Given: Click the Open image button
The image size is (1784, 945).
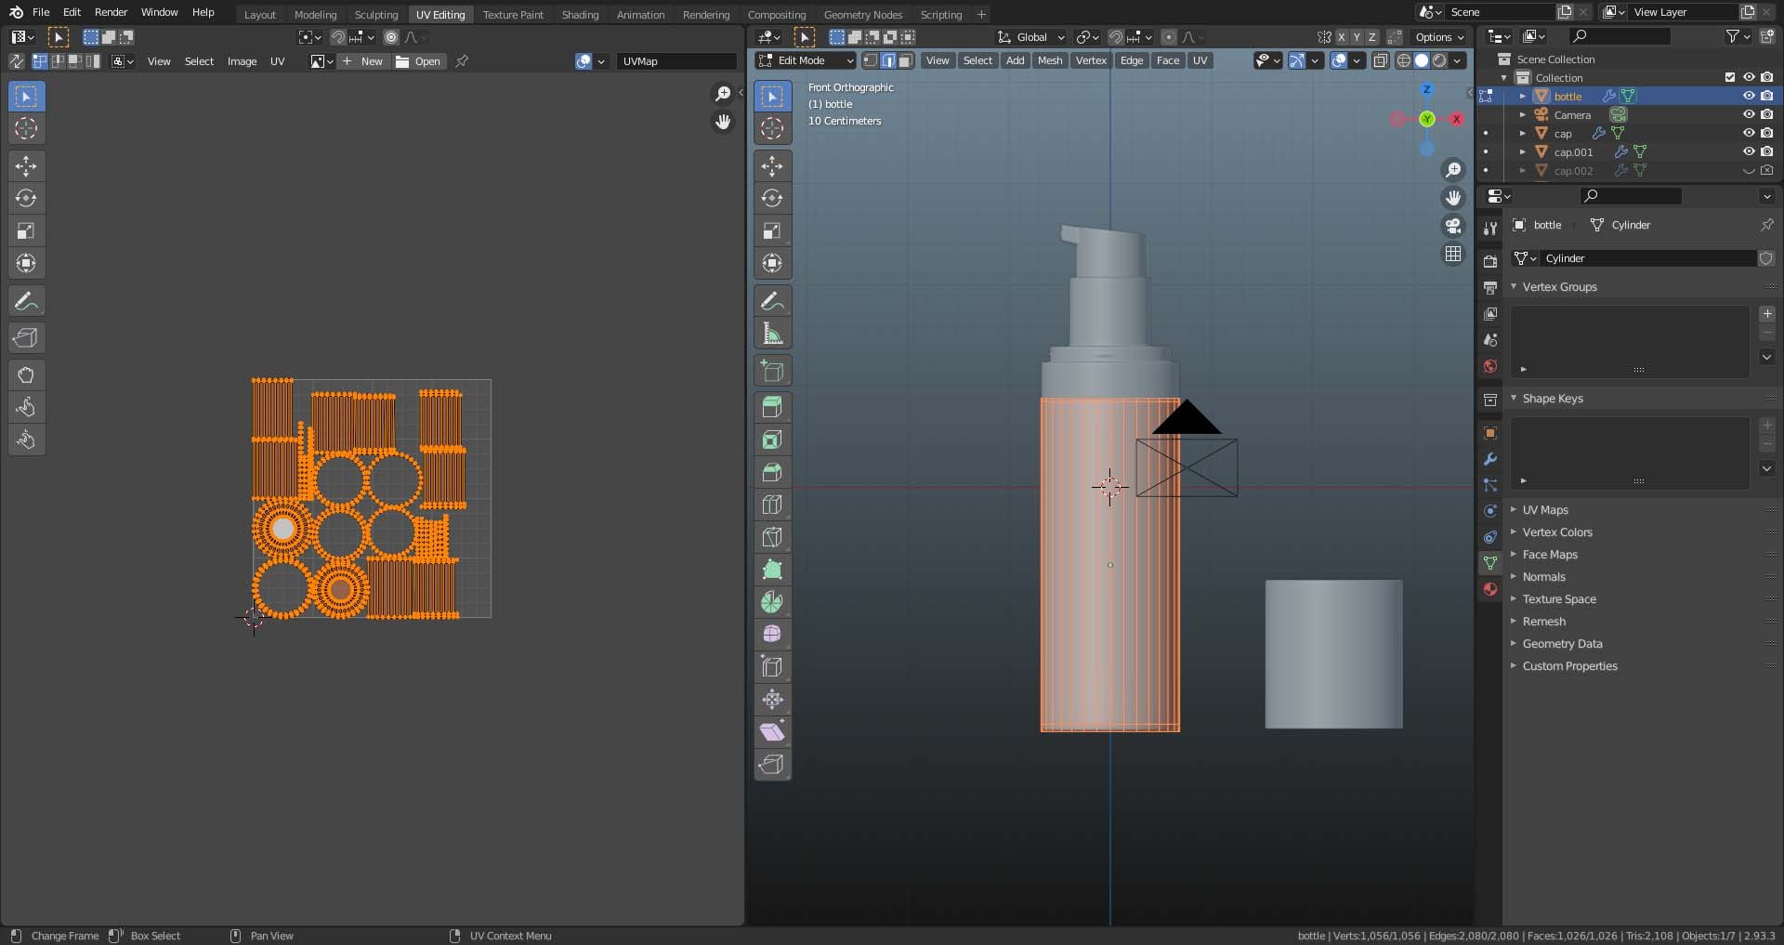Looking at the screenshot, I should click(419, 61).
